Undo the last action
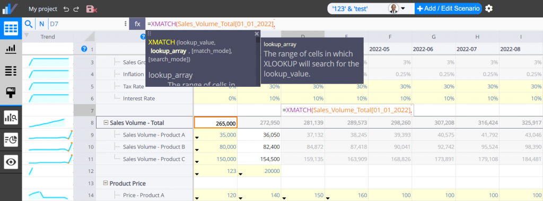Screen dimensions: 543x201 click(66, 9)
